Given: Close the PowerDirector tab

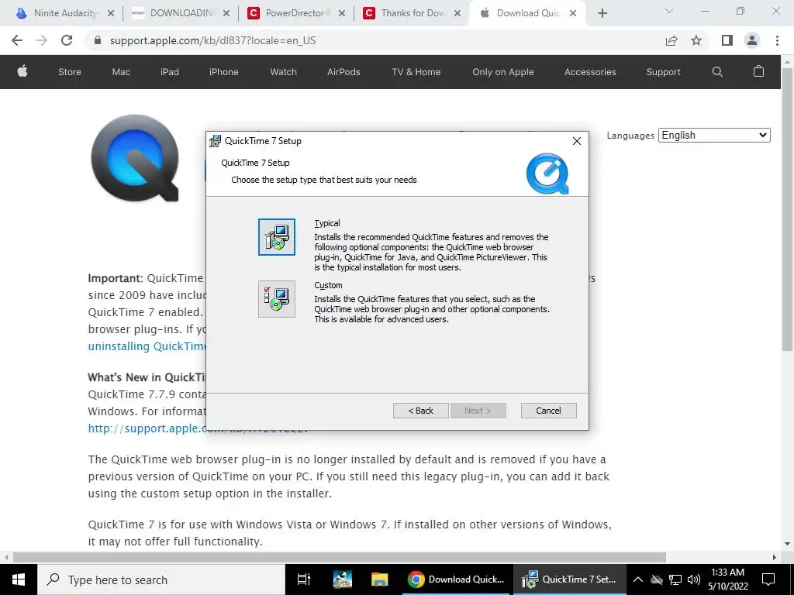Looking at the screenshot, I should [x=342, y=14].
